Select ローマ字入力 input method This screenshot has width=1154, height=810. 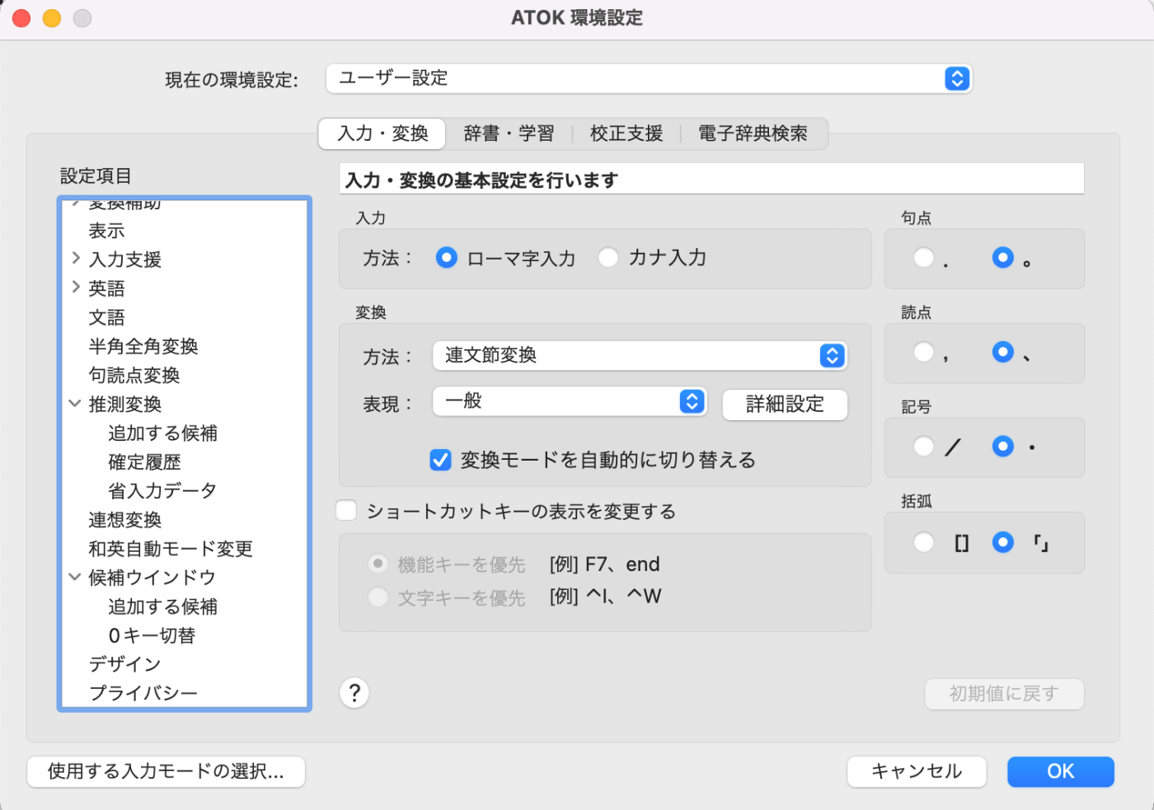446,258
